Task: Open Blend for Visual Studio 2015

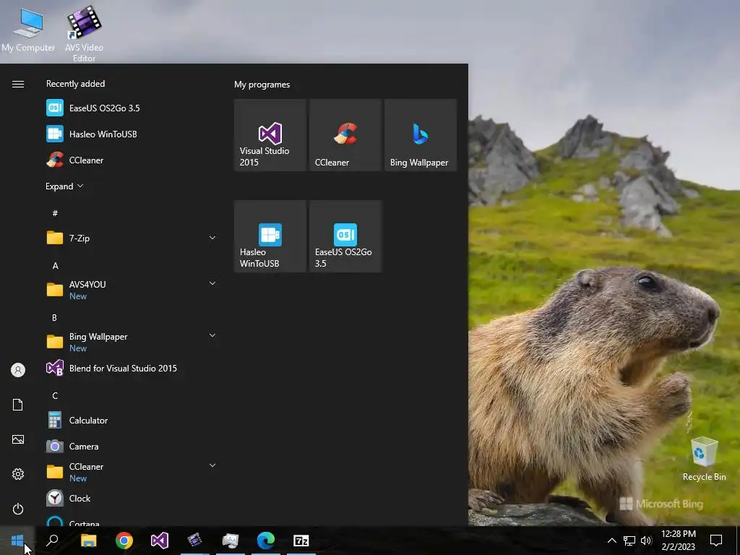Action: click(x=130, y=368)
